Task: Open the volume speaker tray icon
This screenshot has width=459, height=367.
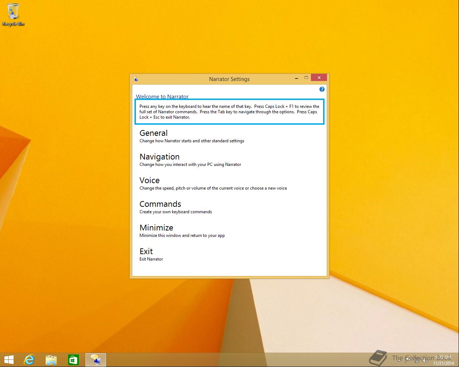Action: click(x=425, y=360)
